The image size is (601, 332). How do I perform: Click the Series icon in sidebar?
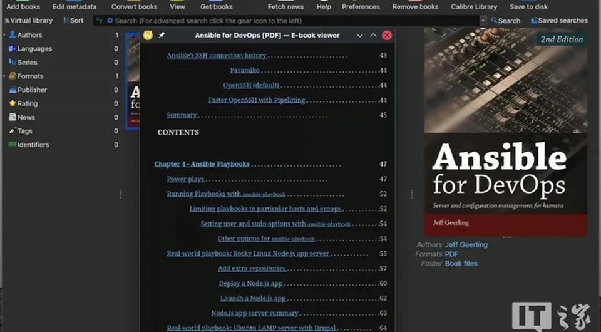[x=13, y=62]
